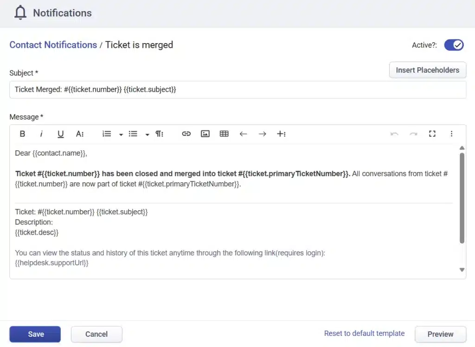
Task: Open the editor's more options menu
Action: (452, 134)
